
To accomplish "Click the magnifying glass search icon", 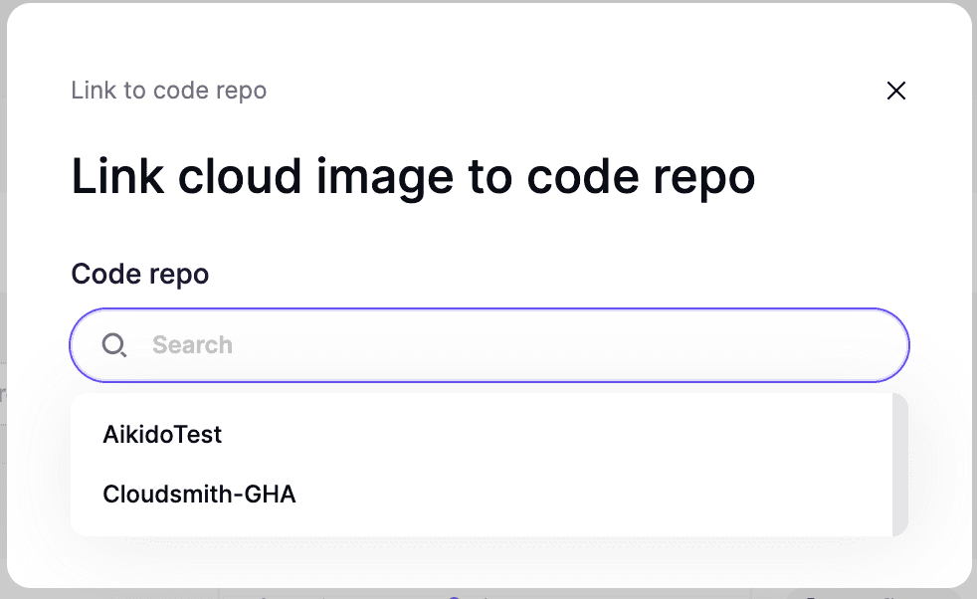I will pyautogui.click(x=114, y=345).
